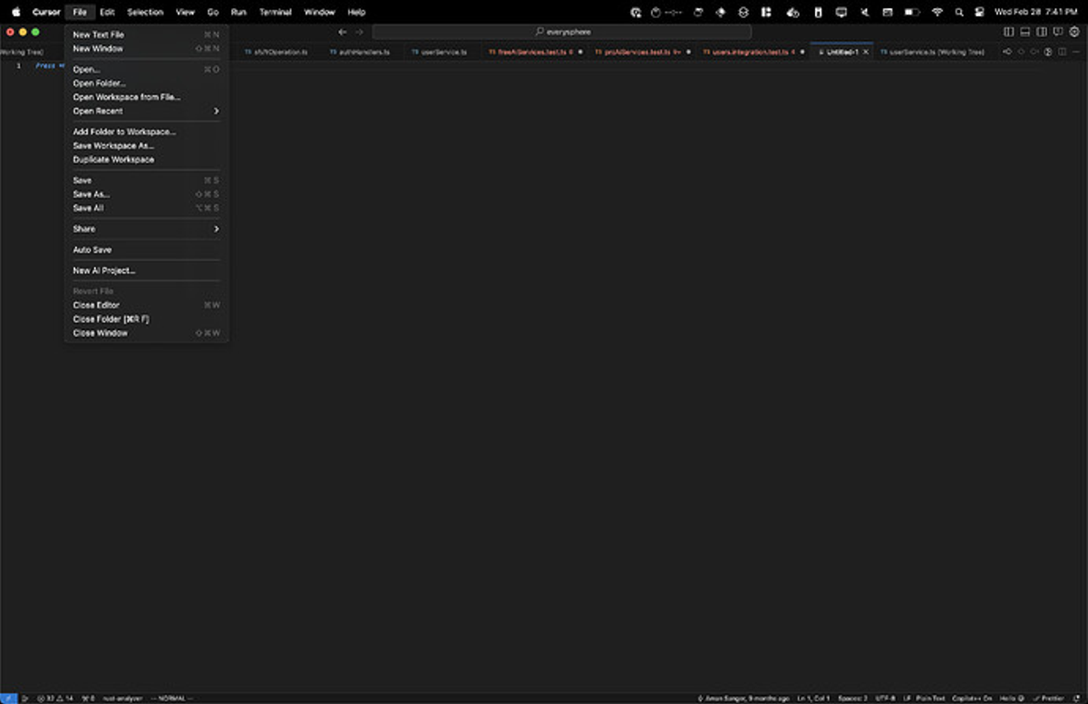The width and height of the screenshot is (1088, 704).
Task: Switch to users.integration.test.ts tab
Action: coord(751,52)
